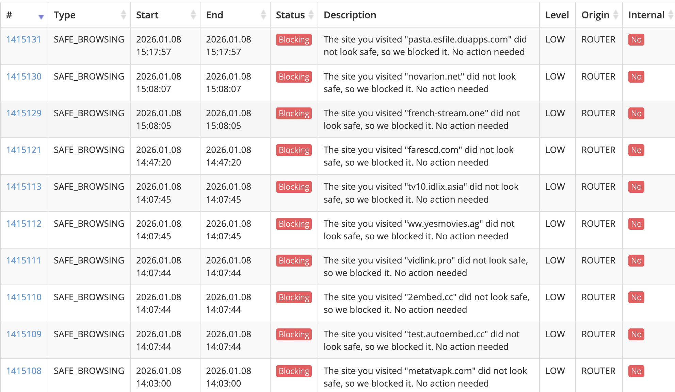Viewport: 675px width, 392px height.
Task: Open event 1415129 details
Action: pos(24,113)
